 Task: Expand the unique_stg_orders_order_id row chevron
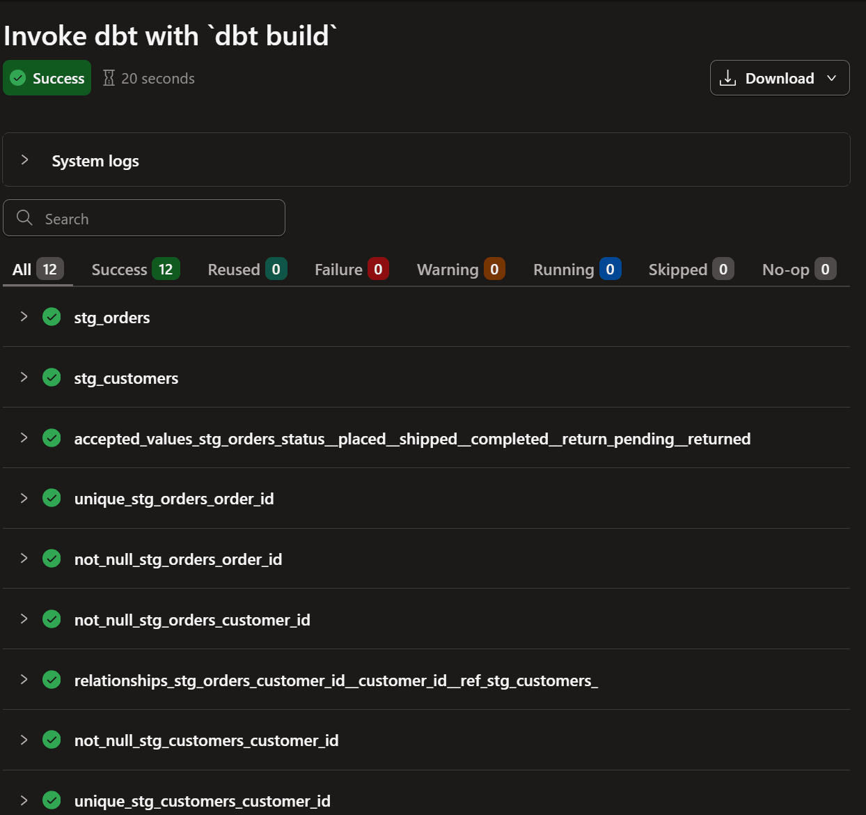24,498
